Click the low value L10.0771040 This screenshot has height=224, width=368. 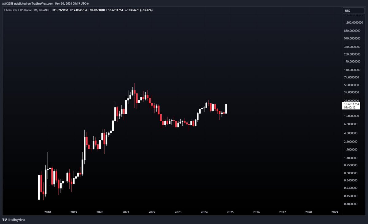tap(97, 10)
